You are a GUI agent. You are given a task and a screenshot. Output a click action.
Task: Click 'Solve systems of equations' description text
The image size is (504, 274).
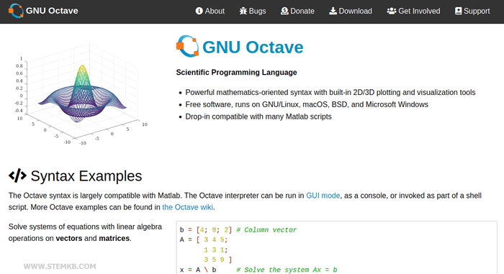85,232
